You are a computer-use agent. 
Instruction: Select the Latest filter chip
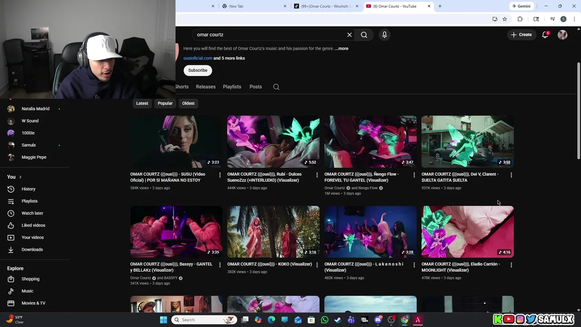point(142,104)
